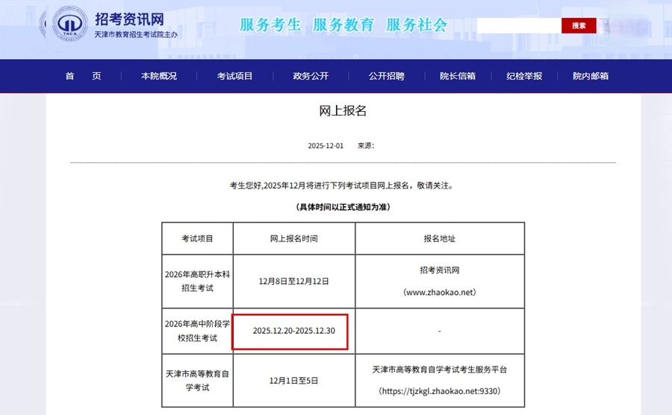Click the www.zhaokao.net address text
This screenshot has height=415, width=672.
pyautogui.click(x=439, y=293)
